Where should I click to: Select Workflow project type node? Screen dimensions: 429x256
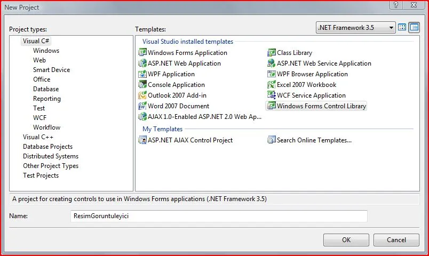click(46, 127)
